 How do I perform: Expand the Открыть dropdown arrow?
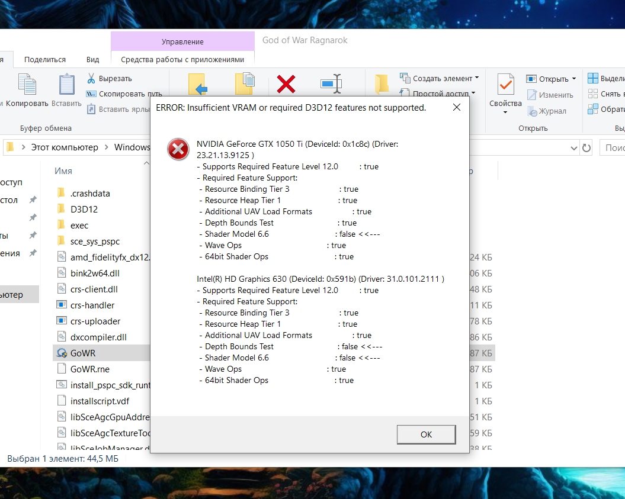tap(575, 79)
